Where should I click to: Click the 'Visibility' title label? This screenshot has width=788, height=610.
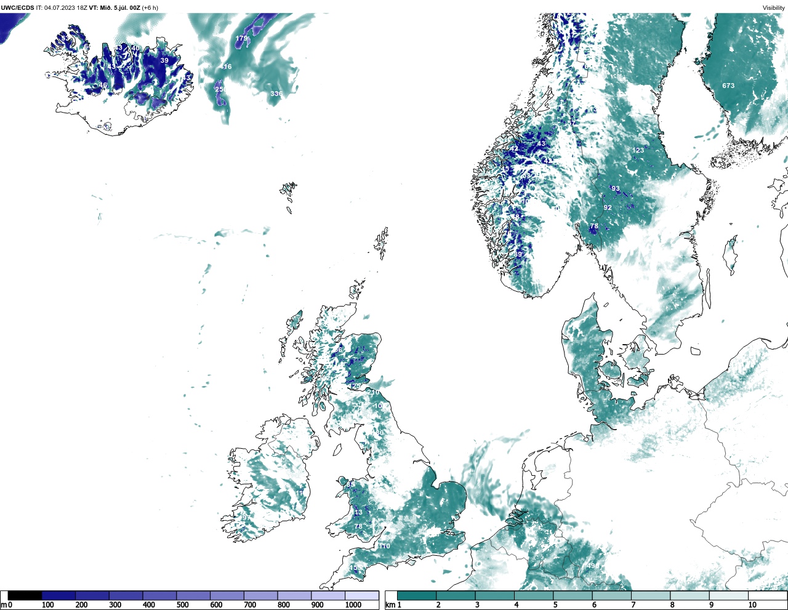click(774, 8)
